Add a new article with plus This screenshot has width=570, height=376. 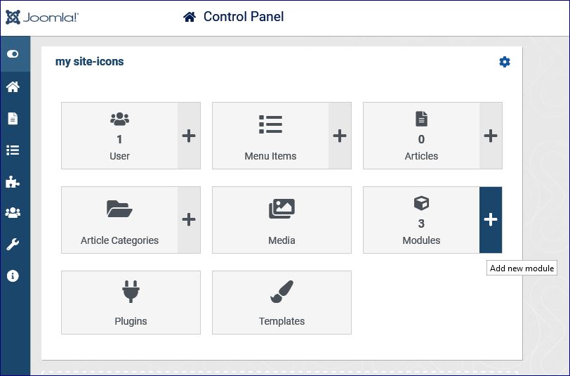pyautogui.click(x=491, y=136)
